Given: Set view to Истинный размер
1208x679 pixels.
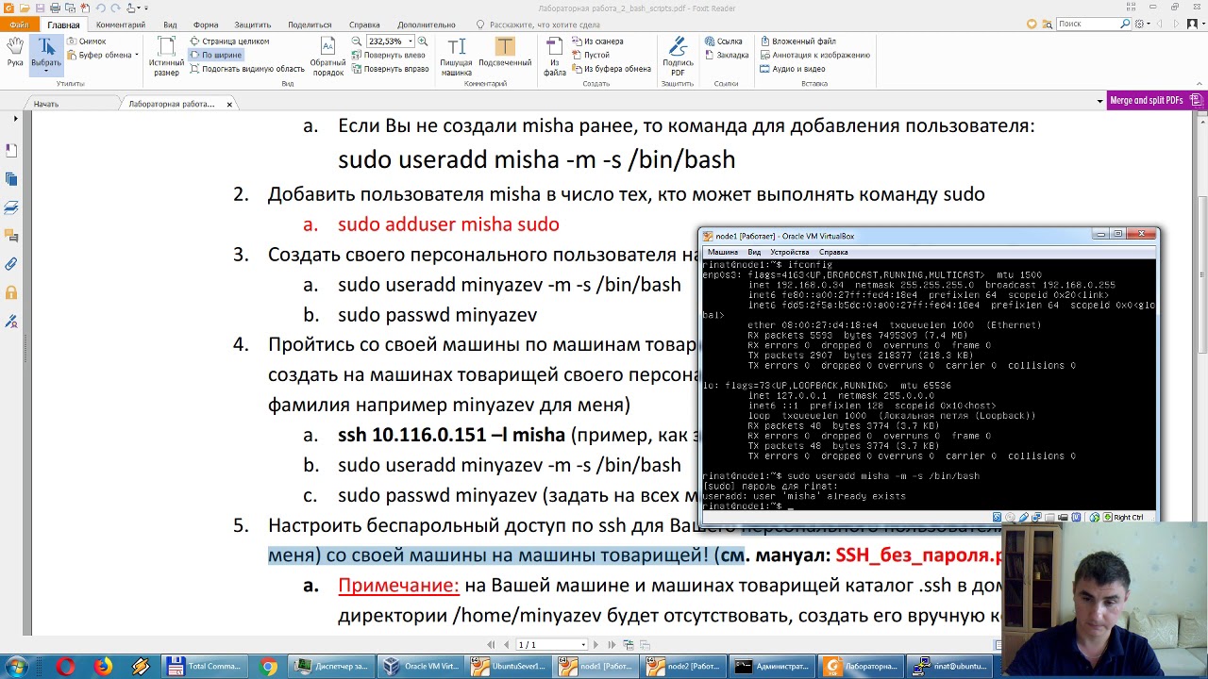Looking at the screenshot, I should (x=166, y=57).
